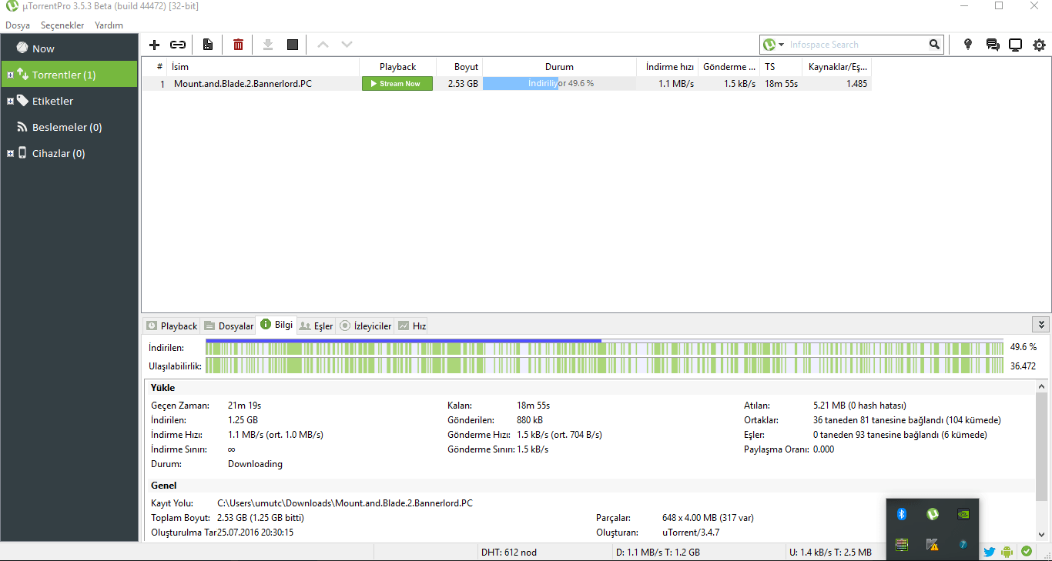Image resolution: width=1052 pixels, height=561 pixels.
Task: Collapse the detail pane with chevron button
Action: click(1040, 325)
